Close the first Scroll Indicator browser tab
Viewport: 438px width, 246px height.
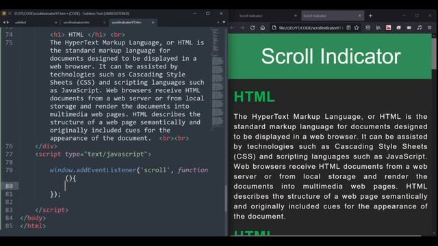click(296, 16)
